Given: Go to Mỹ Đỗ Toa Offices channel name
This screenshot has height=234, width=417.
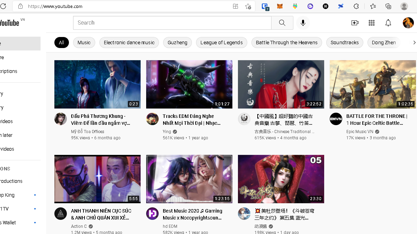Looking at the screenshot, I should pos(88,132).
